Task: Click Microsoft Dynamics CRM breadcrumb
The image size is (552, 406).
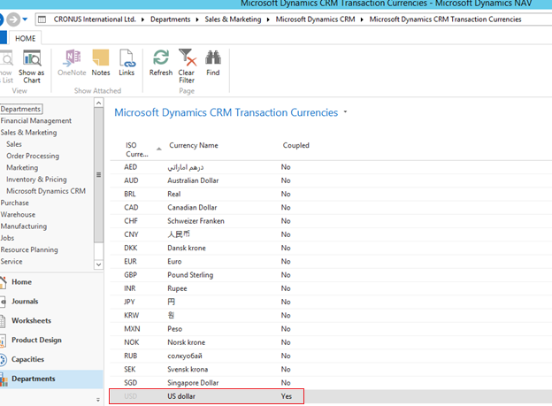Action: click(x=315, y=19)
